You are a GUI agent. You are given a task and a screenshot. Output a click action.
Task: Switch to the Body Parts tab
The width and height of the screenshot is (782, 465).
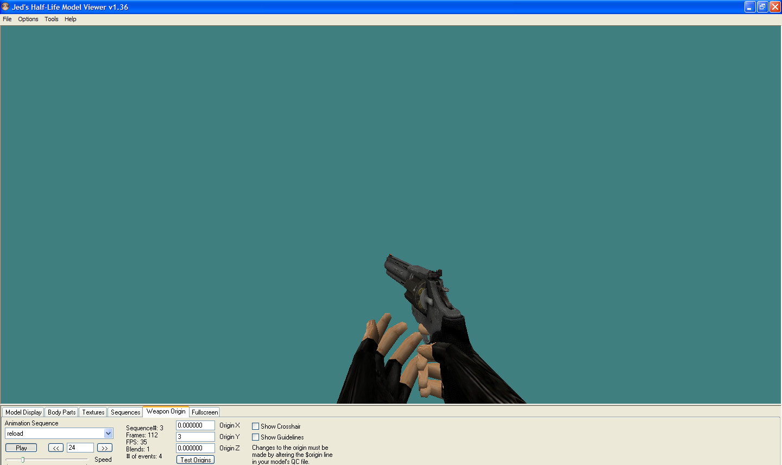[x=61, y=412]
